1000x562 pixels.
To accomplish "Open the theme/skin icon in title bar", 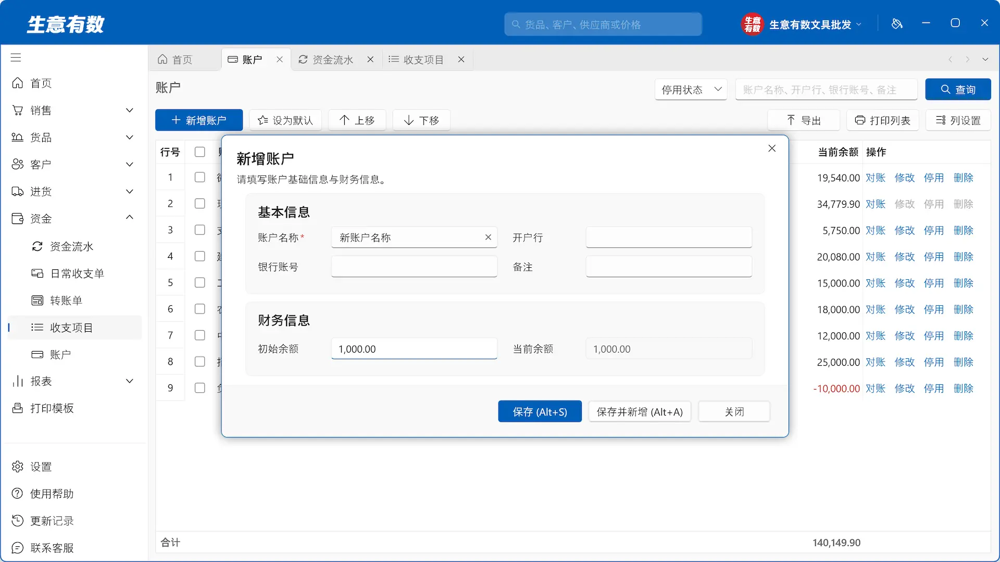I will (x=897, y=23).
